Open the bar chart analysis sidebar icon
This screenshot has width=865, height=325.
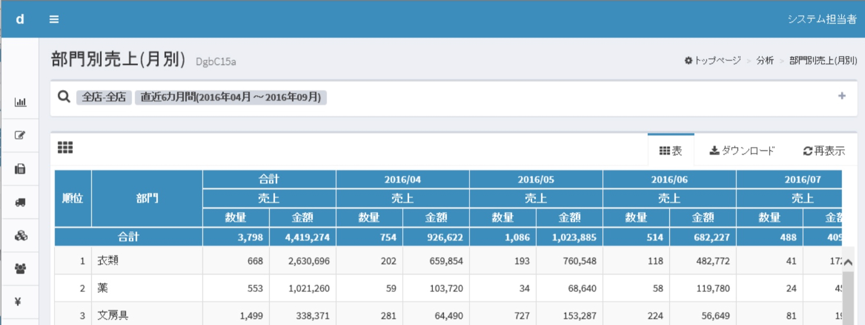click(20, 102)
